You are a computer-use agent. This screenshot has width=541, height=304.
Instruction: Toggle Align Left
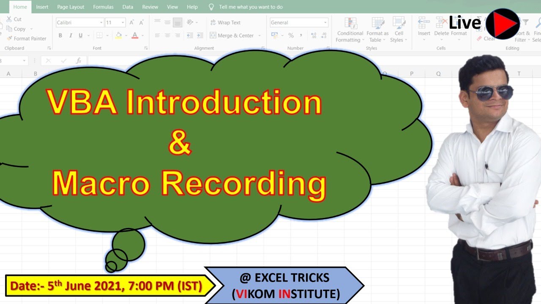click(x=157, y=35)
